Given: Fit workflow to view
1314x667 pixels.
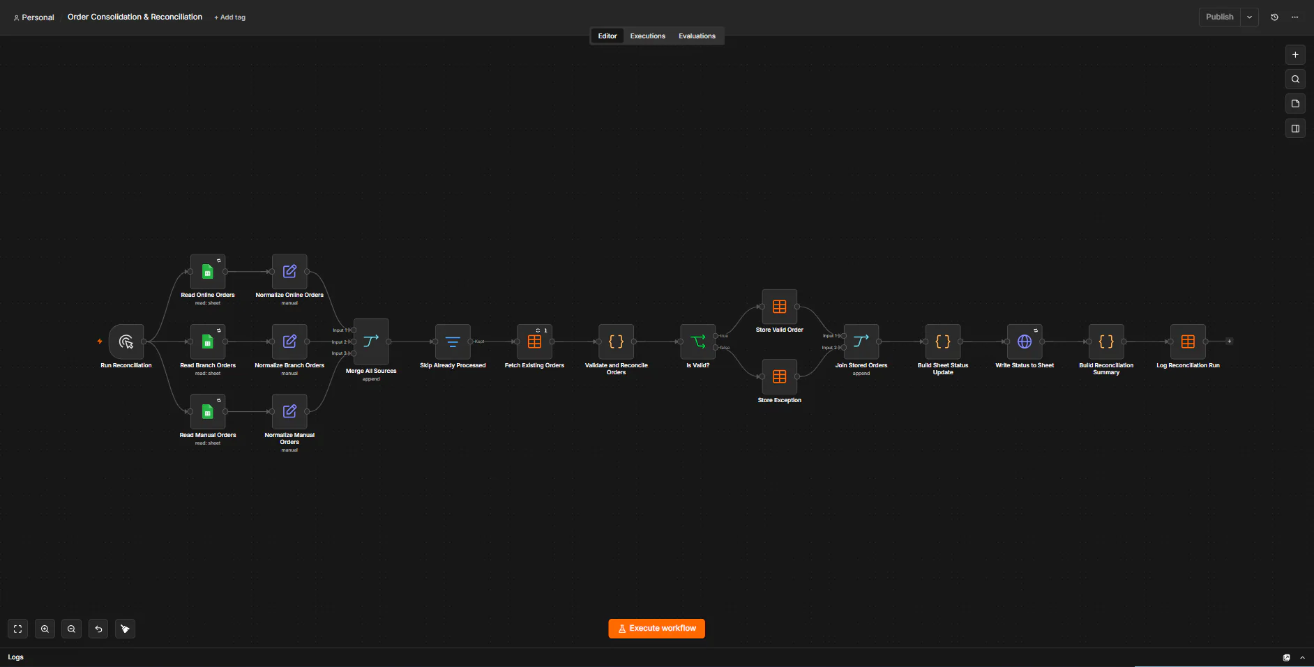Looking at the screenshot, I should [18, 629].
